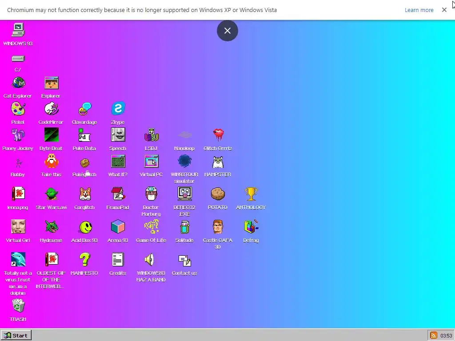The image size is (455, 341).
Task: Launch the Piskel paint app
Action: [x=18, y=109]
